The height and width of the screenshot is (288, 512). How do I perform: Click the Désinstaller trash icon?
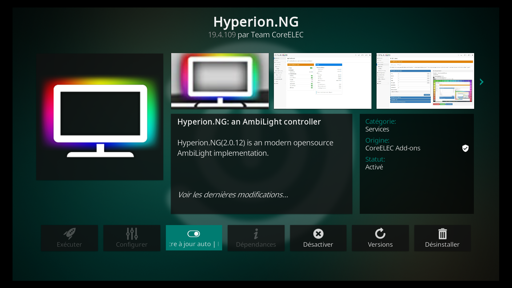pos(442,234)
